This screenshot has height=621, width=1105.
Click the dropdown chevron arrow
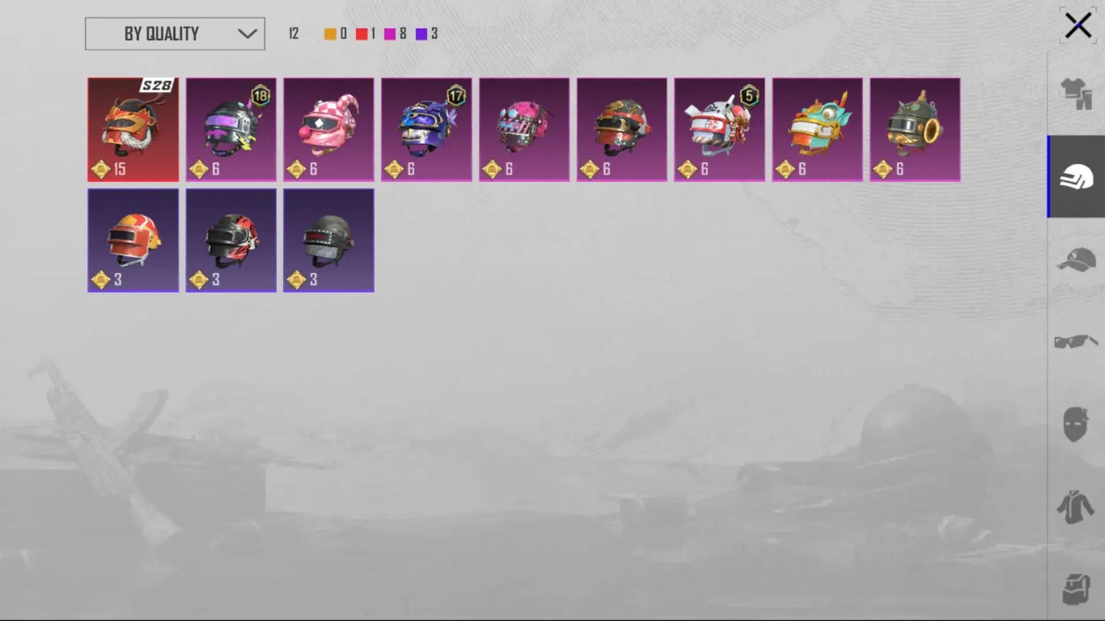[247, 34]
